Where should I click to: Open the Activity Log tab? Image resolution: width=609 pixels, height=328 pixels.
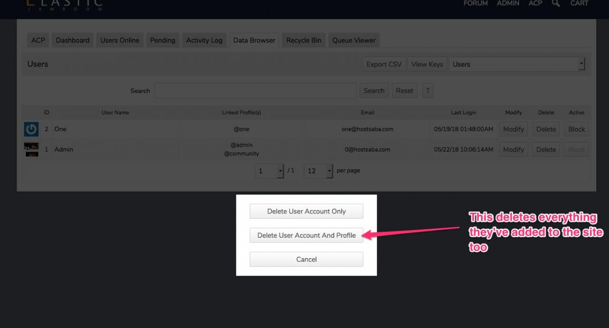(204, 40)
